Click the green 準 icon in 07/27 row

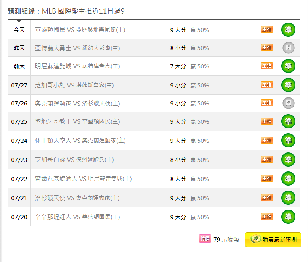pos(288,85)
